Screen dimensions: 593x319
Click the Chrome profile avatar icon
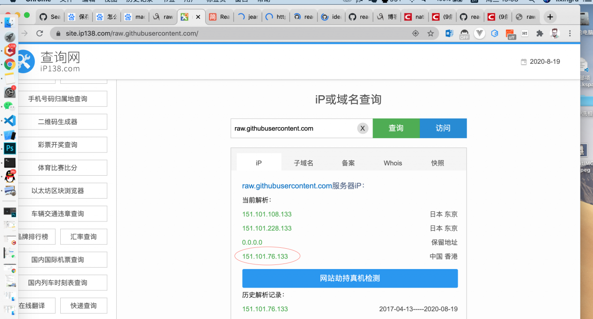click(x=554, y=33)
